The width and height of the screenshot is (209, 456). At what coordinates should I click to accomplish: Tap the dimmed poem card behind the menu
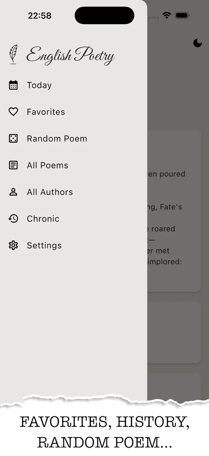coord(175,210)
